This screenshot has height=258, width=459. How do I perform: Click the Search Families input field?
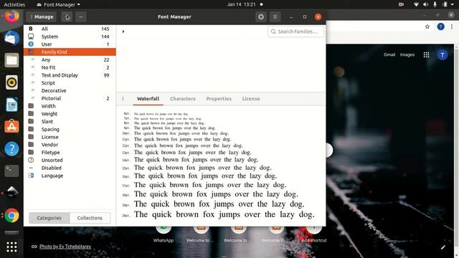point(295,32)
